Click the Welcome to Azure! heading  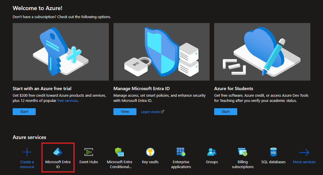[37, 8]
